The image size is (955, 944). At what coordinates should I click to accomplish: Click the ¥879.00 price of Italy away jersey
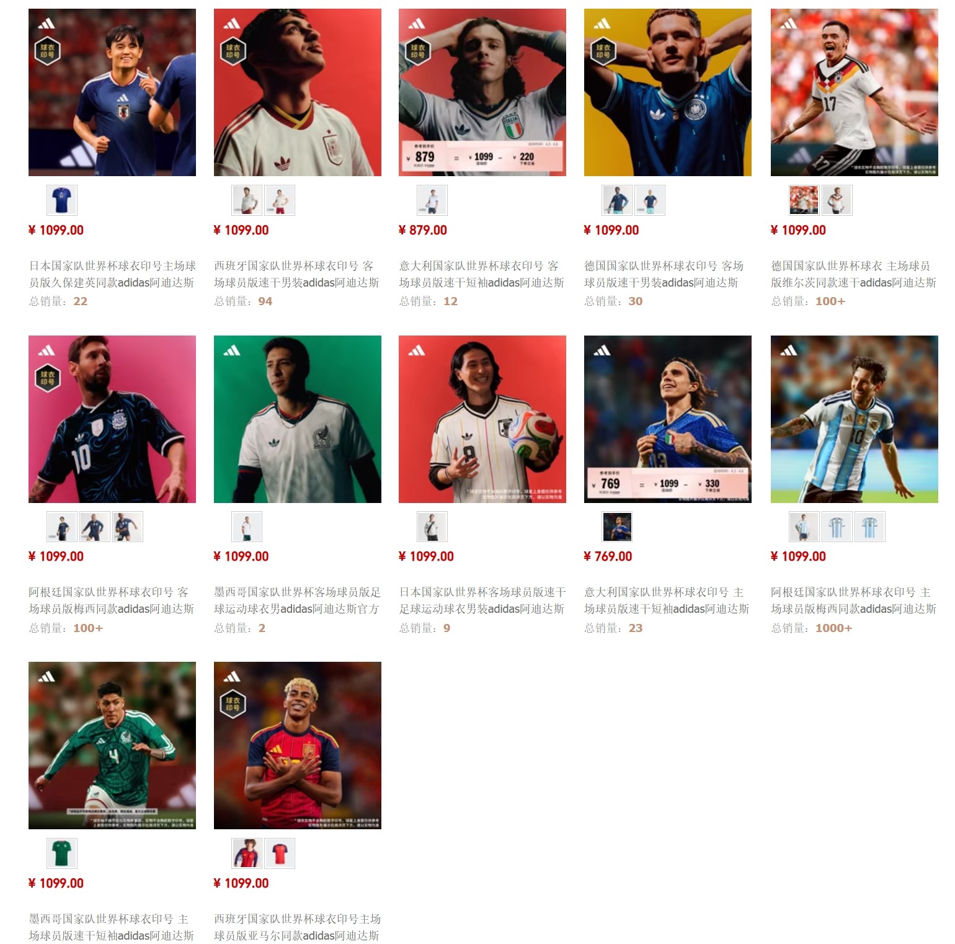(422, 230)
